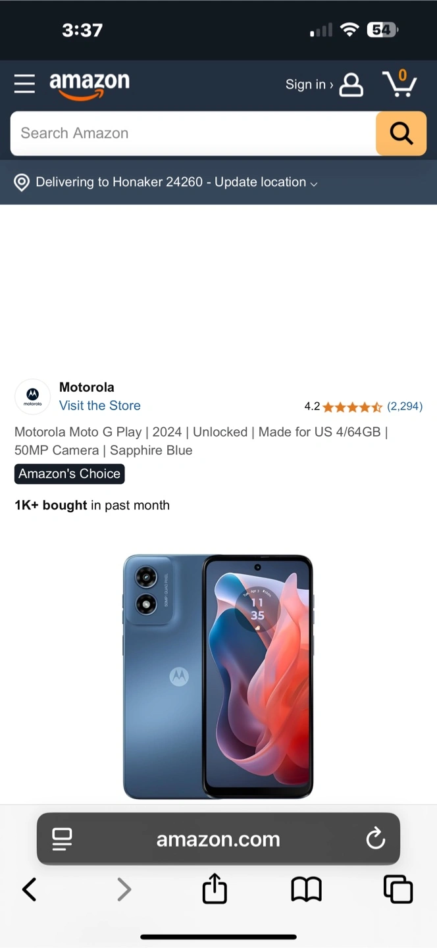Open the 2,294 customer reviews

click(405, 406)
